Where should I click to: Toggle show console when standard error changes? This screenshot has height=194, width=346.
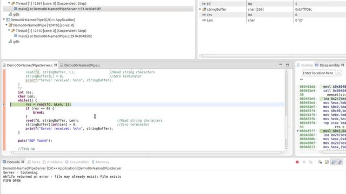click(340, 162)
